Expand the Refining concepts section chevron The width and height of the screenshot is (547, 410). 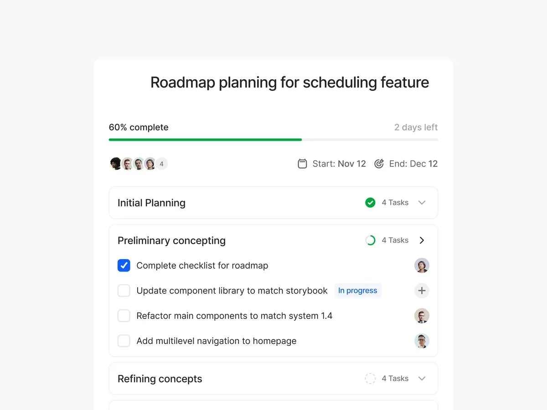pyautogui.click(x=422, y=379)
